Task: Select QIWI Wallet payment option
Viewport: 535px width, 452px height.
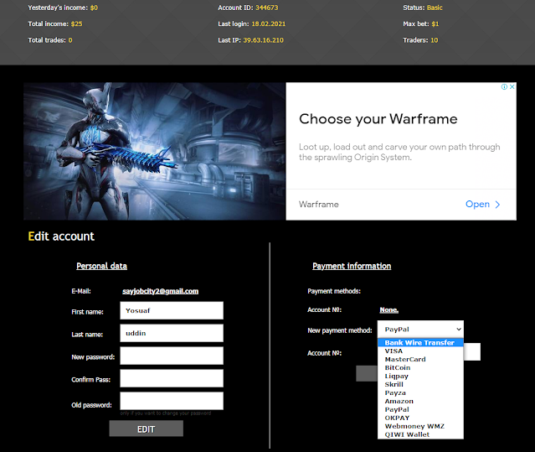Action: tap(420, 434)
